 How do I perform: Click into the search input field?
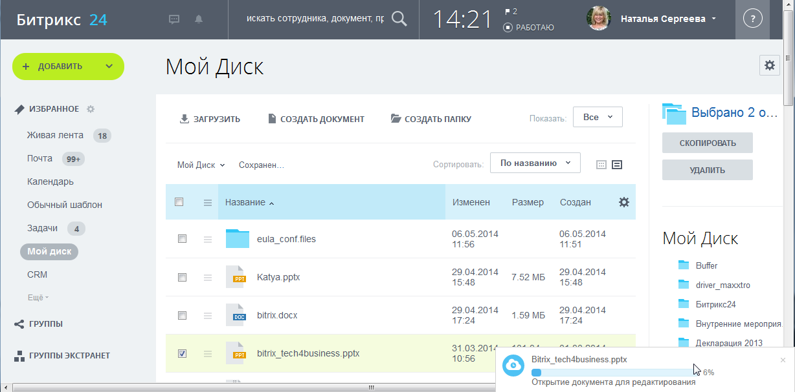pyautogui.click(x=315, y=19)
